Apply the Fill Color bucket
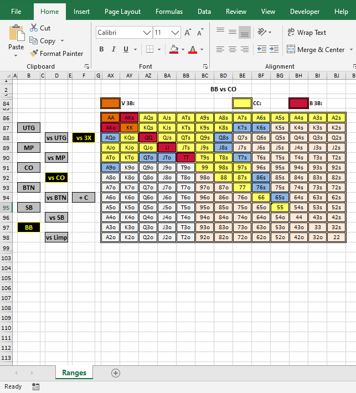Viewport: 356px width, 393px height. point(174,49)
